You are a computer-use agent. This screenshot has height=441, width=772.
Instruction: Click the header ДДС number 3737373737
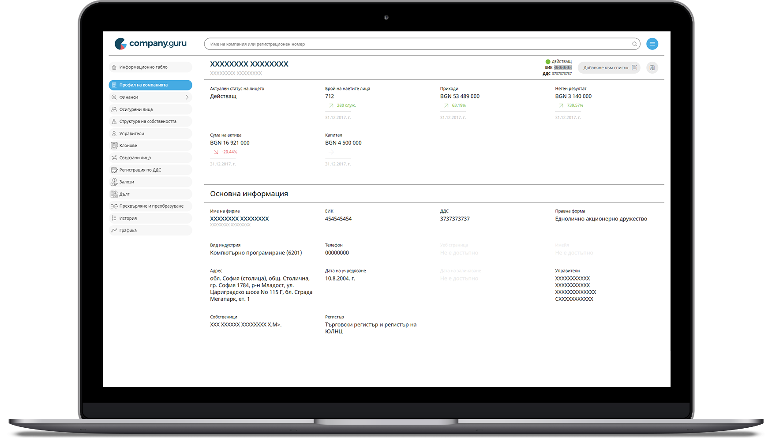pyautogui.click(x=562, y=74)
